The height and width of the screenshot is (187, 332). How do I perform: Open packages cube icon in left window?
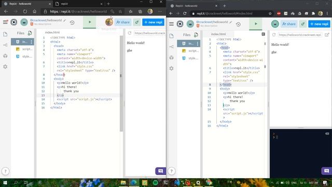pos(5,56)
